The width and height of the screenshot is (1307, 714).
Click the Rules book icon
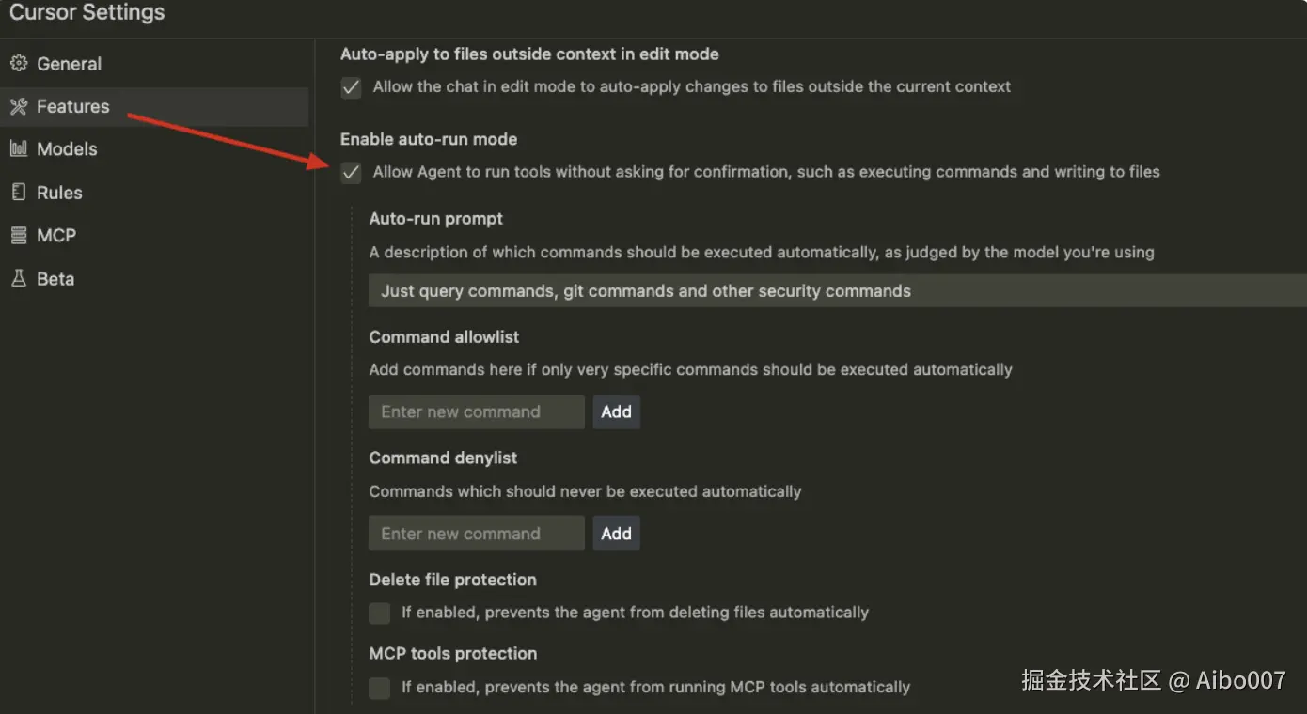point(19,193)
